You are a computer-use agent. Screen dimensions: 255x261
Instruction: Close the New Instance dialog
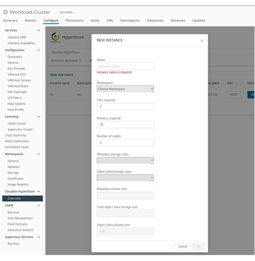(x=202, y=41)
